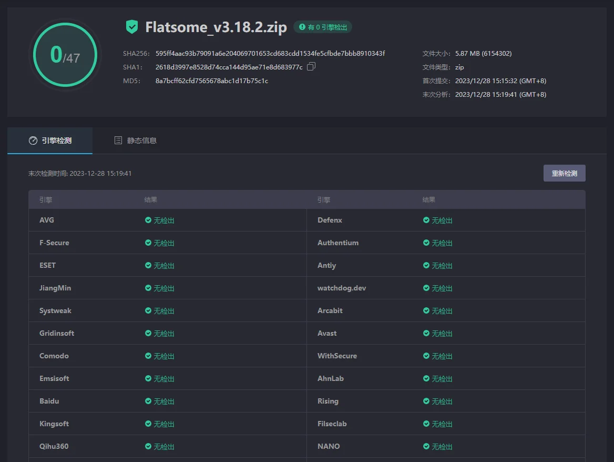The image size is (614, 462).
Task: Click the green check icon in Gridinsoft row
Action: point(148,333)
